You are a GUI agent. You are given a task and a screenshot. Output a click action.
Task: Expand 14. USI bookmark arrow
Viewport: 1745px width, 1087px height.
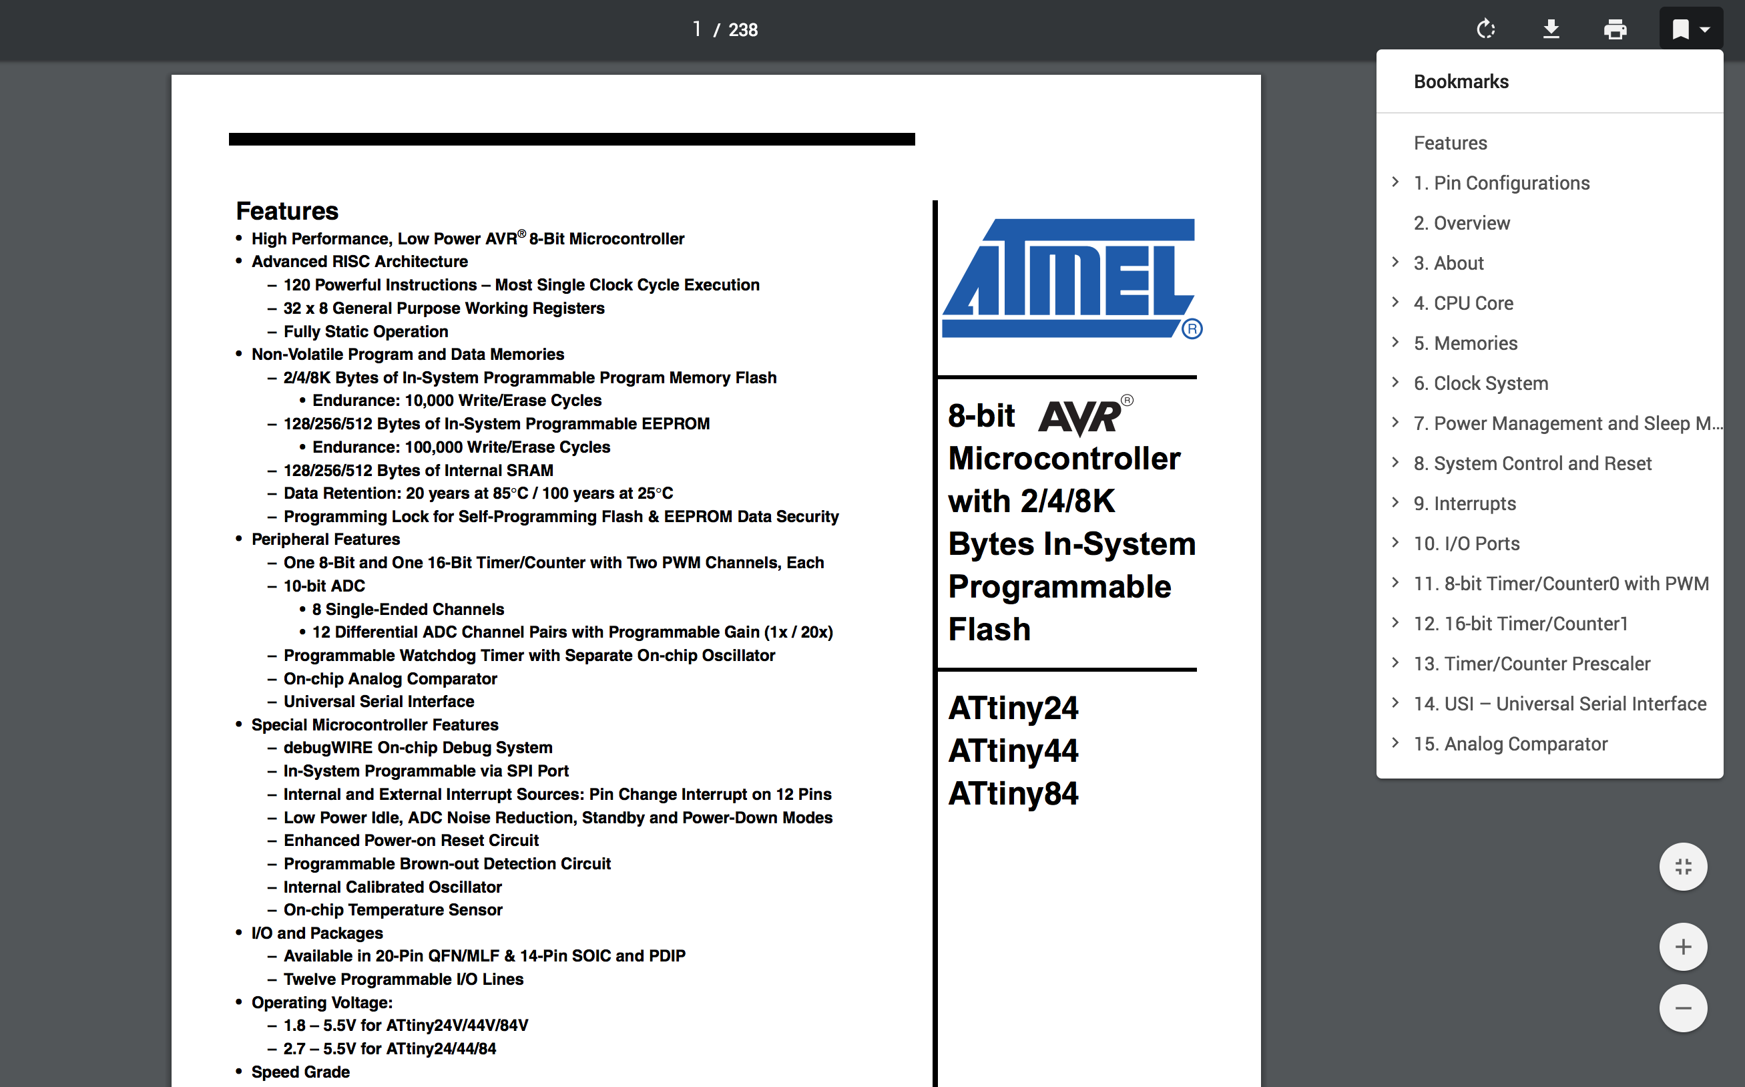point(1396,703)
